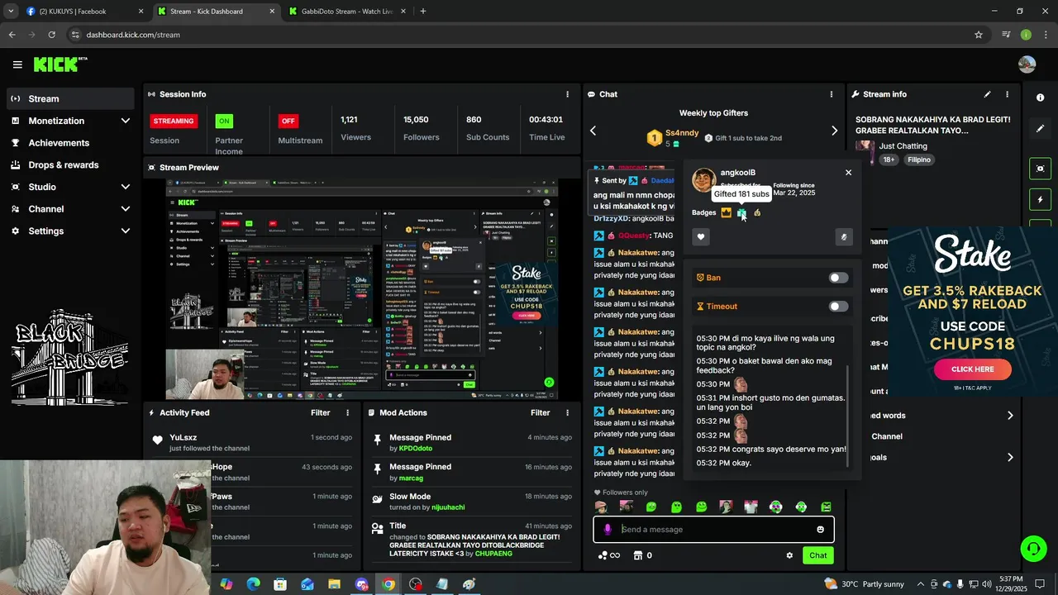Image resolution: width=1058 pixels, height=595 pixels.
Task: Open the Stream info three-dot menu
Action: (1007, 94)
